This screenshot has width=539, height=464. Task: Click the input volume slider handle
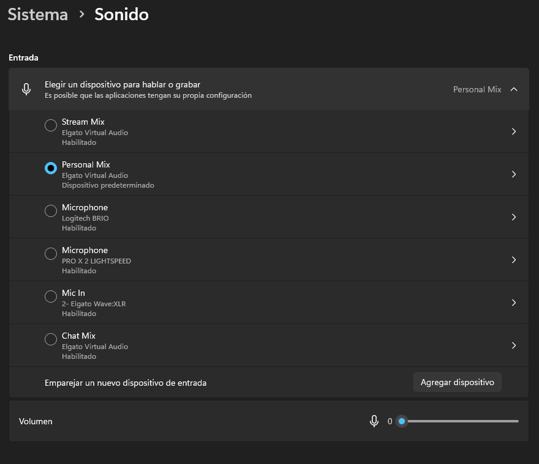401,421
